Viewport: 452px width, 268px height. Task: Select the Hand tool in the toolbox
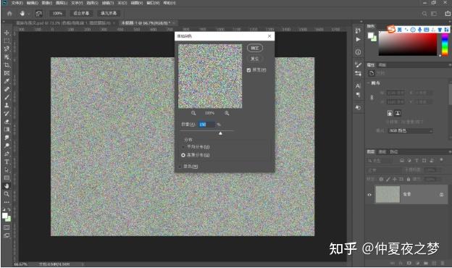pyautogui.click(x=7, y=186)
